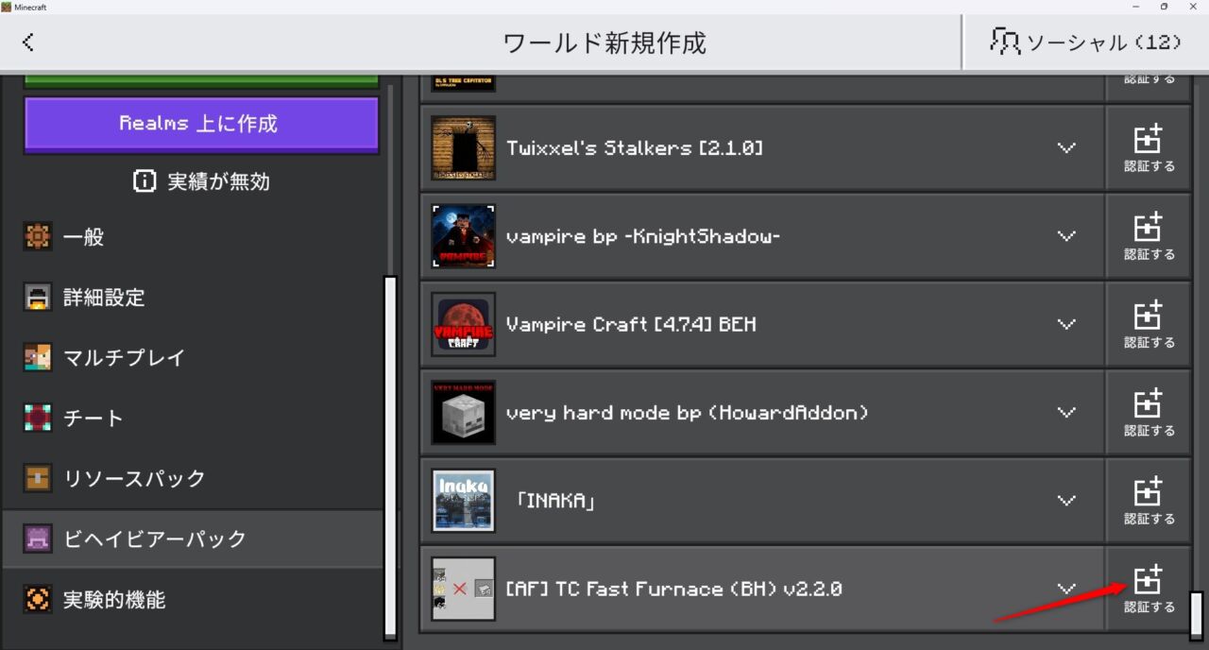The image size is (1209, 650).
Task: Click the sidebar vertical scrollbar
Action: (x=389, y=456)
